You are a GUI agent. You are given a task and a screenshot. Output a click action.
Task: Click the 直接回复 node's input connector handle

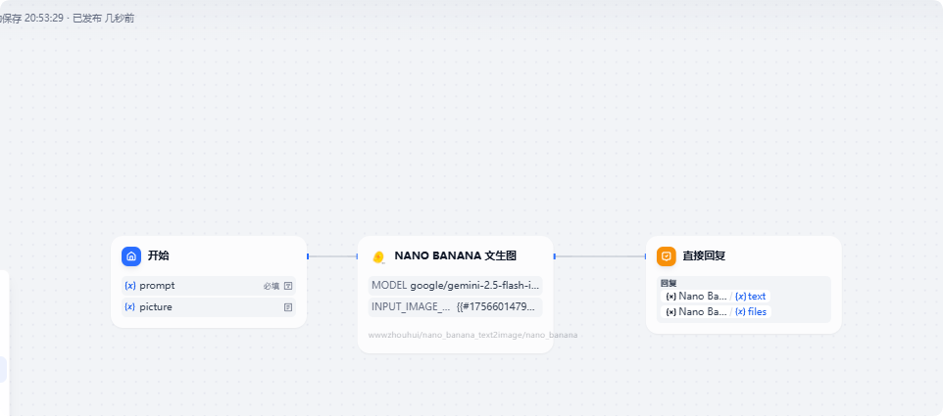646,256
